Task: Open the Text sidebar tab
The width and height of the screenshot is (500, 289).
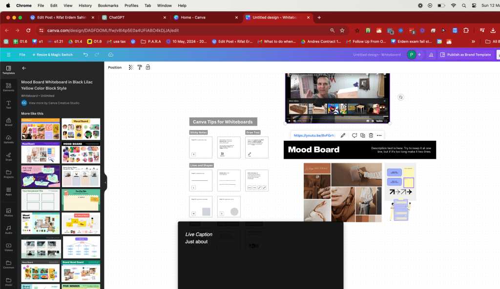Action: 9,105
